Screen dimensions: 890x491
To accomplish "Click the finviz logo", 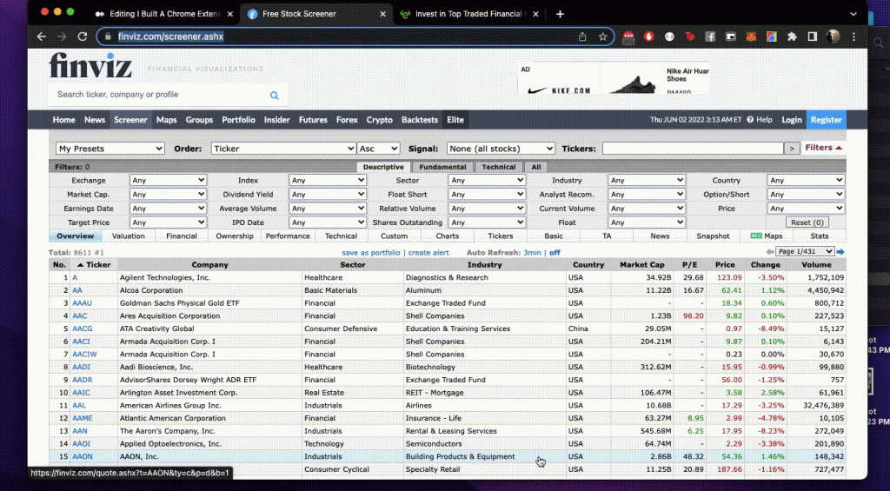I will [x=90, y=68].
